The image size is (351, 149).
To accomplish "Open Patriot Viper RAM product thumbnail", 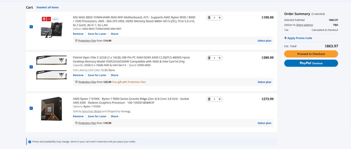I will coord(51,68).
